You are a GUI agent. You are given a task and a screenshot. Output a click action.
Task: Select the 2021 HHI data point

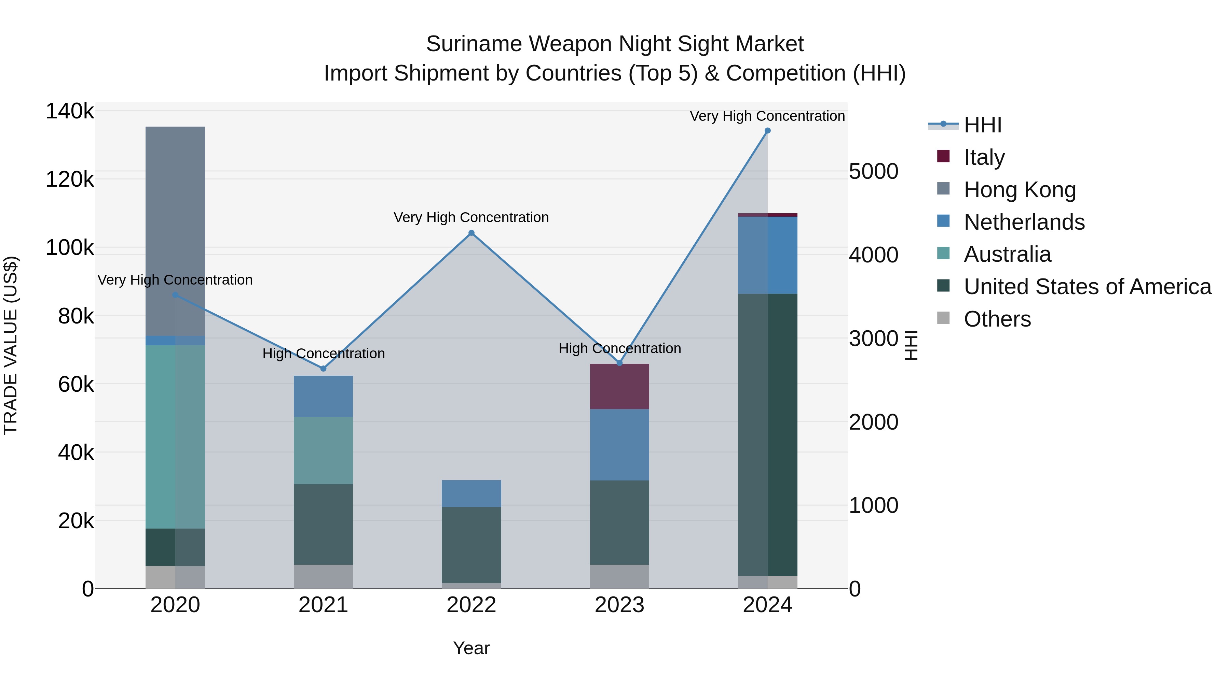click(x=323, y=369)
